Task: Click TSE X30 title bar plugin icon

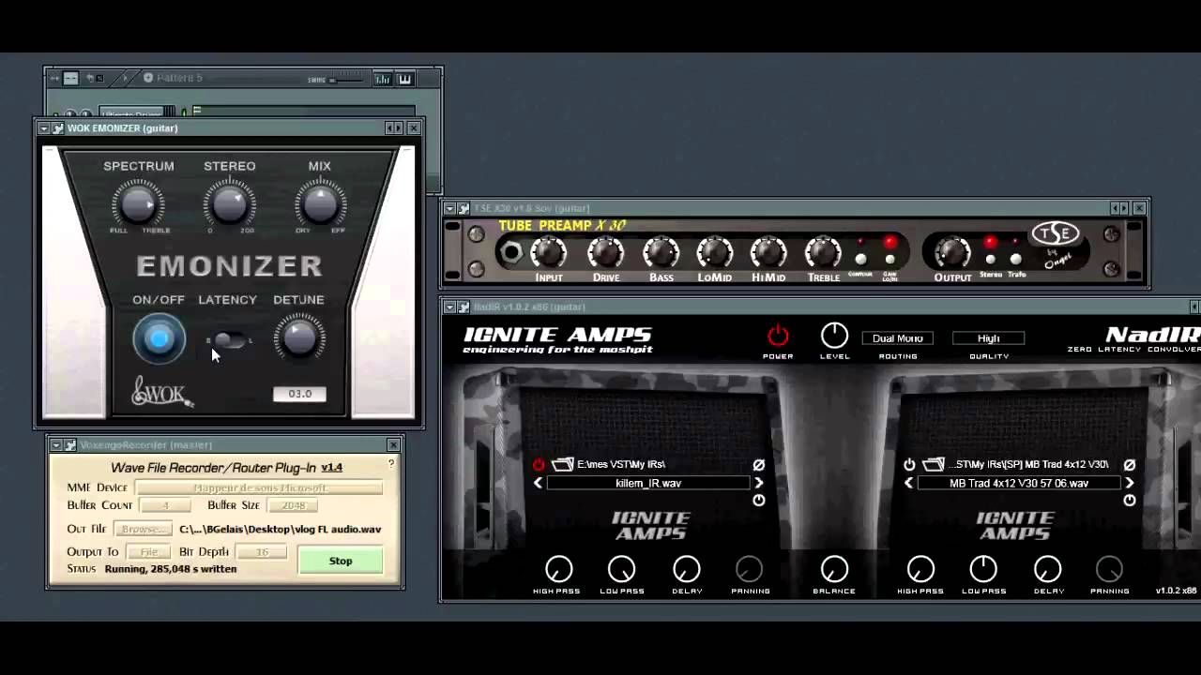Action: (464, 208)
